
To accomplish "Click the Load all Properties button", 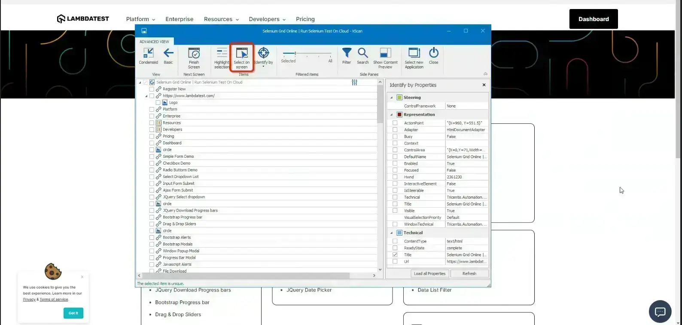I will click(x=429, y=273).
